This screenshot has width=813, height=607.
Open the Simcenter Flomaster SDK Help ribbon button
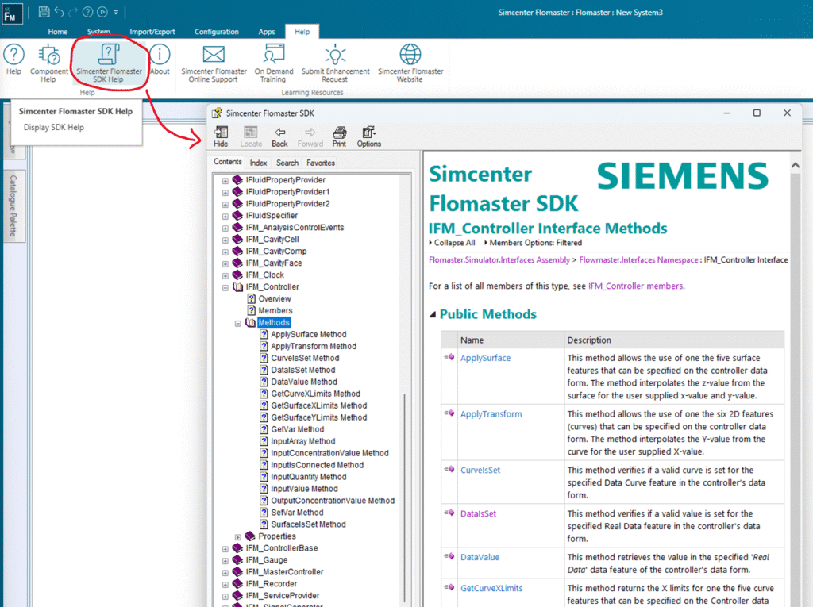109,63
